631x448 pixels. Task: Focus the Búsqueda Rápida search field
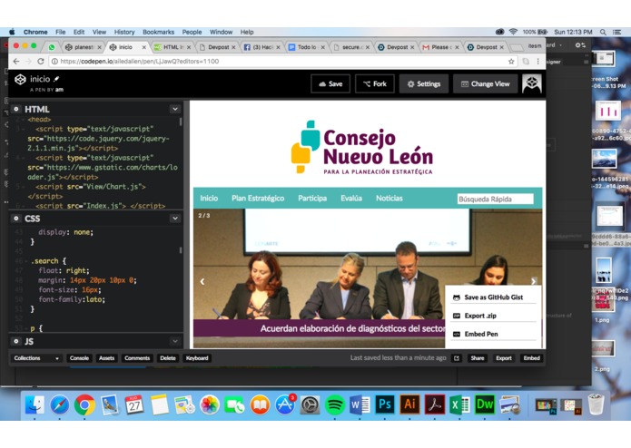click(496, 199)
